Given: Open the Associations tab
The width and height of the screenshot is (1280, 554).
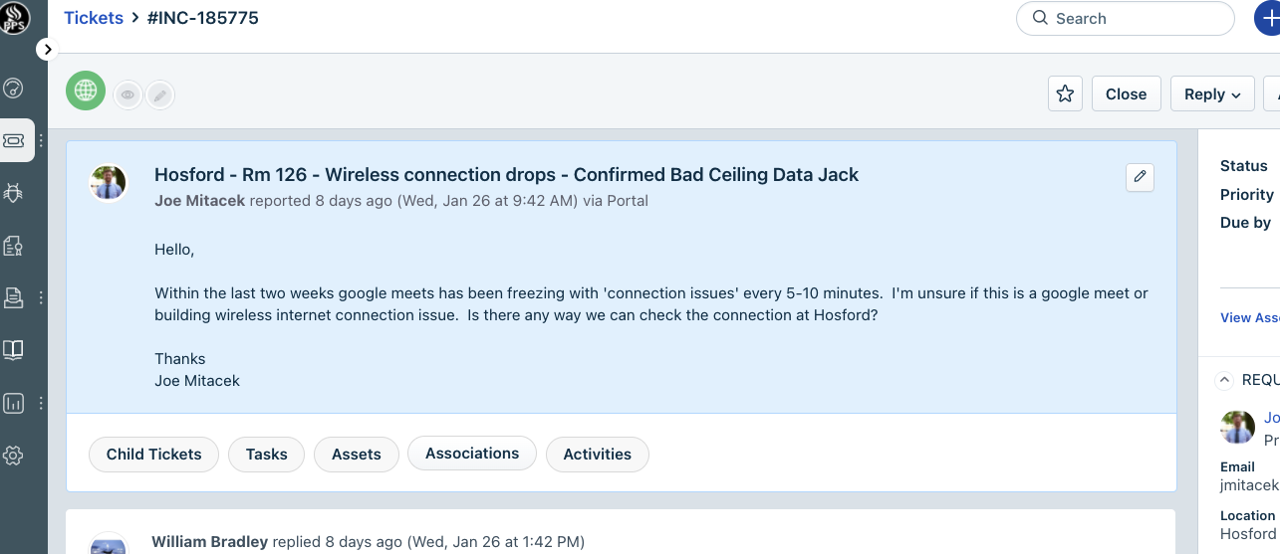Looking at the screenshot, I should pyautogui.click(x=472, y=454).
